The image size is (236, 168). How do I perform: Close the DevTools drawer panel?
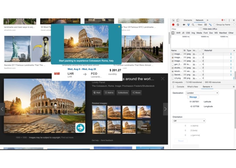[234, 87]
